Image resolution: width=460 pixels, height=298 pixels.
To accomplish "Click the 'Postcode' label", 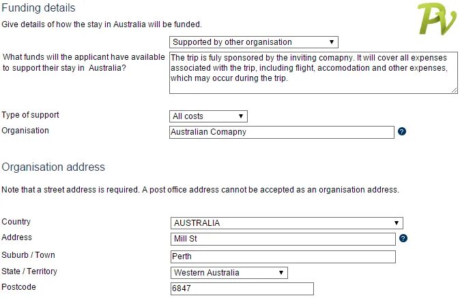I will [x=19, y=287].
